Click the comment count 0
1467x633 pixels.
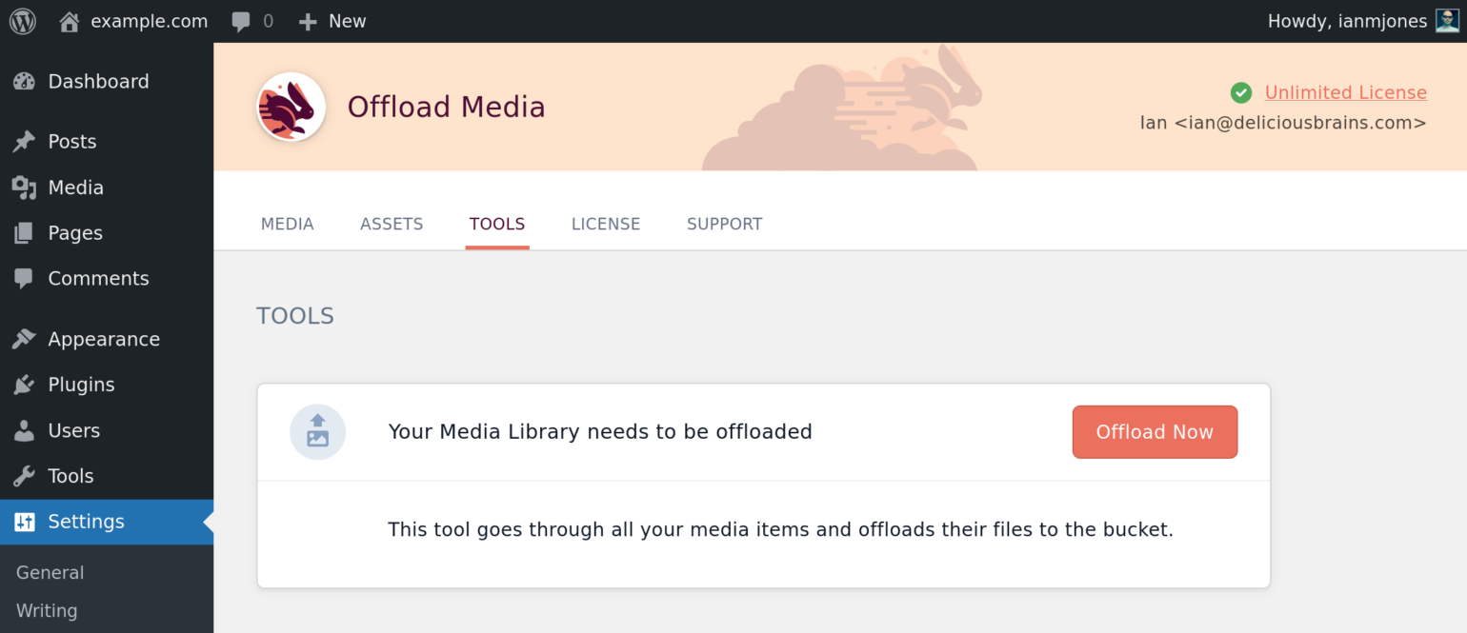(x=268, y=21)
